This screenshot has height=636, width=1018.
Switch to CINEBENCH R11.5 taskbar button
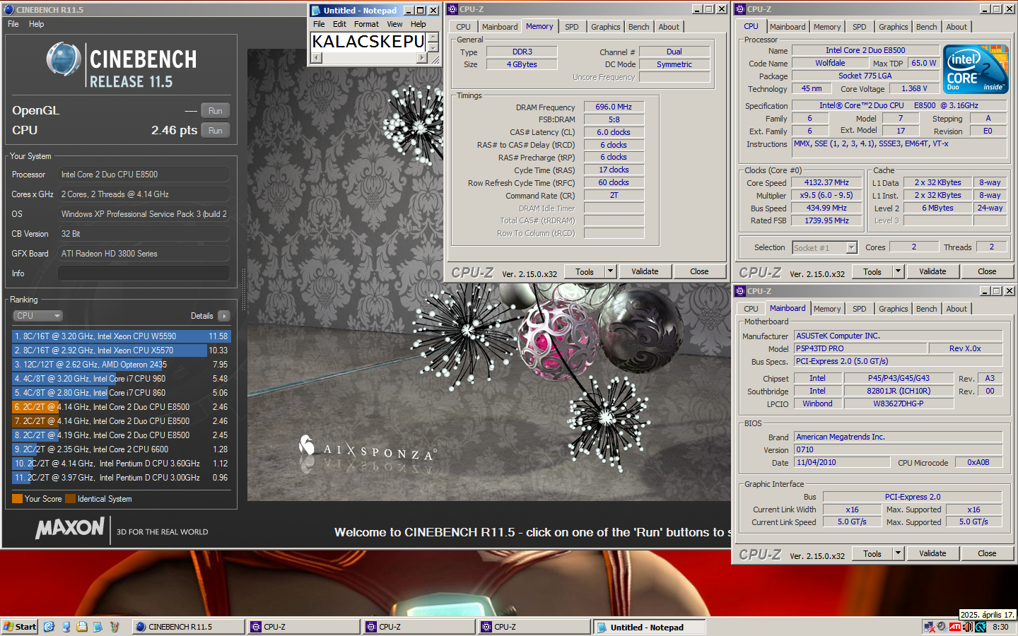click(x=188, y=627)
